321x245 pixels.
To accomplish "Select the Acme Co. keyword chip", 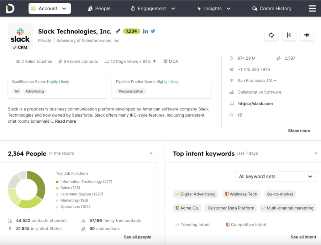I will (x=187, y=208).
